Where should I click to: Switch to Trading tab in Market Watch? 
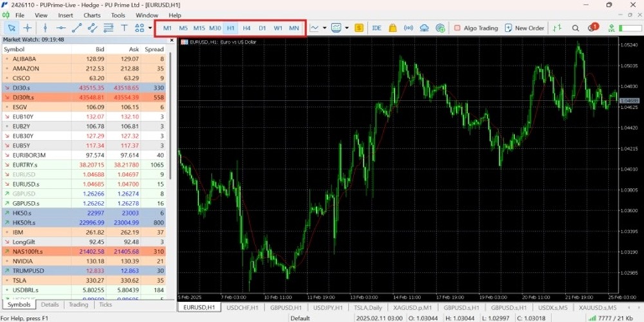click(79, 305)
